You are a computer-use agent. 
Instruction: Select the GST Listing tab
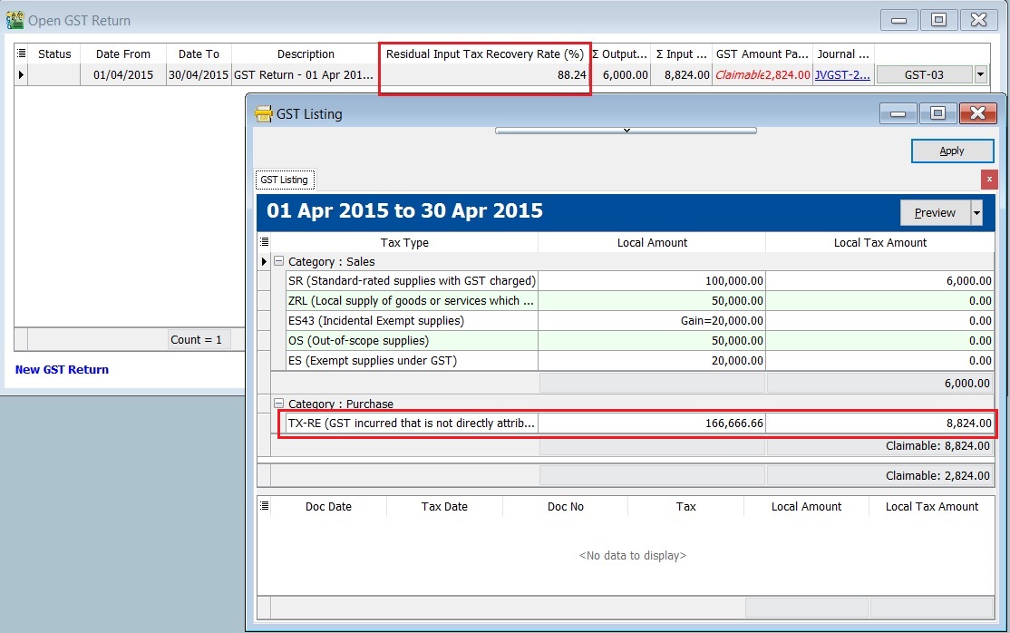coord(284,180)
